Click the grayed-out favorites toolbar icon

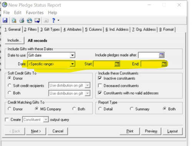tap(46, 20)
